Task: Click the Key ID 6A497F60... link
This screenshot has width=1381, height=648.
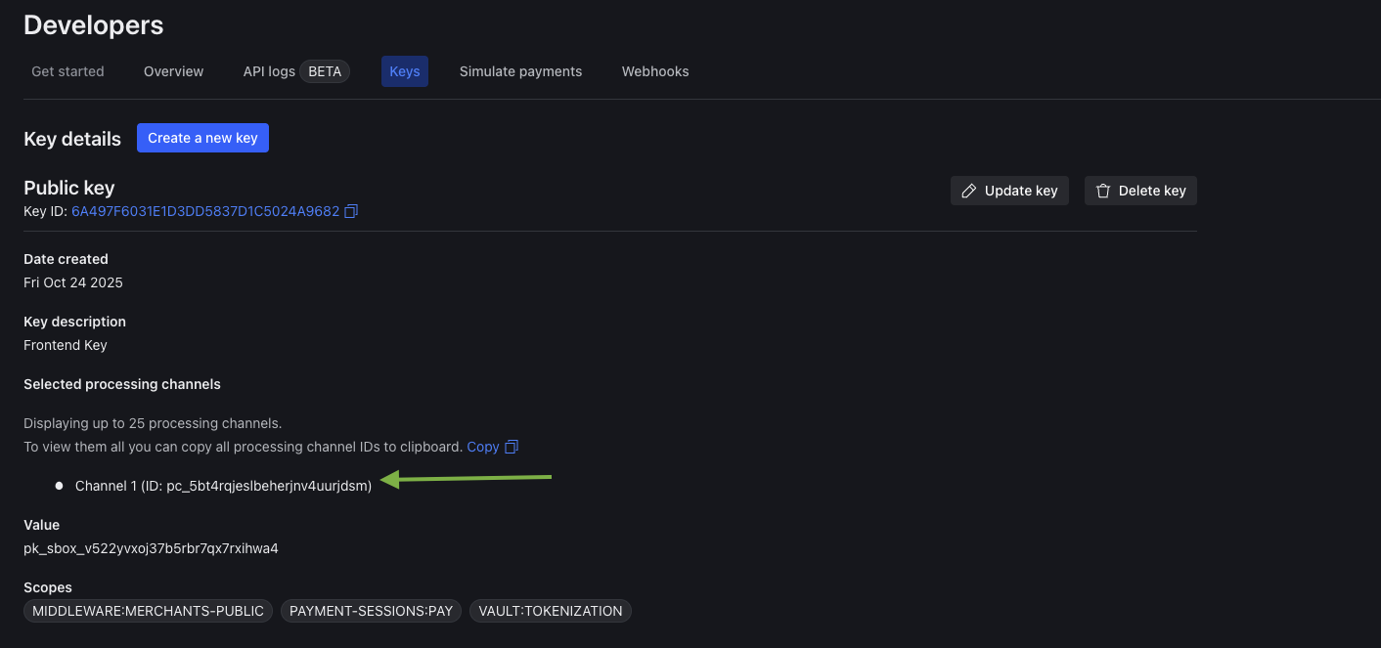Action: [x=205, y=211]
